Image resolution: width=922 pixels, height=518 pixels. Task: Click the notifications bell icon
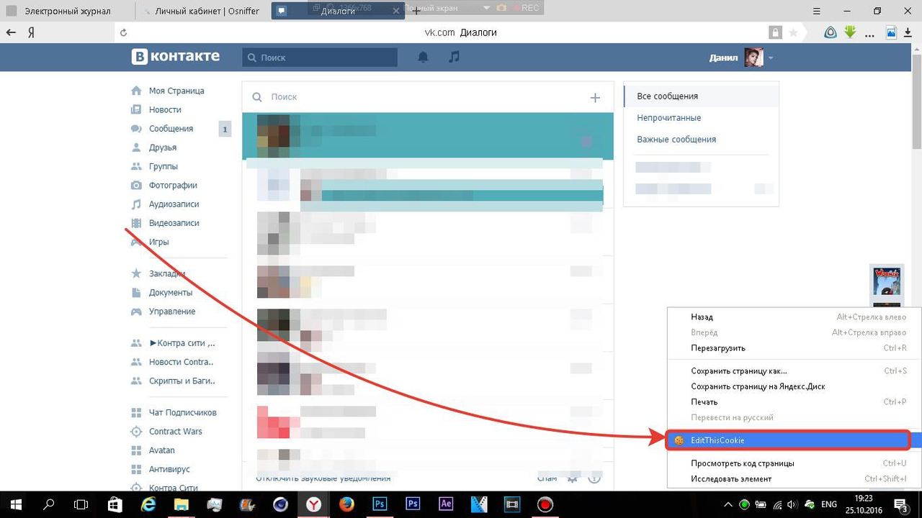(423, 58)
